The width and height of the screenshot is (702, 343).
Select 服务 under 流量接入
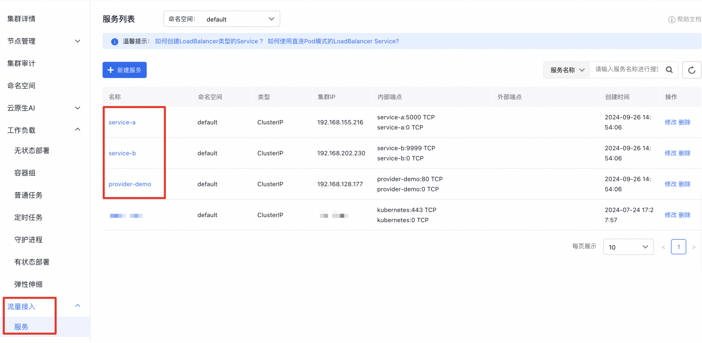(x=21, y=327)
